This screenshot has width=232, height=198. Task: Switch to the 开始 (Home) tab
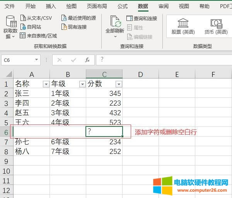coord(30,6)
